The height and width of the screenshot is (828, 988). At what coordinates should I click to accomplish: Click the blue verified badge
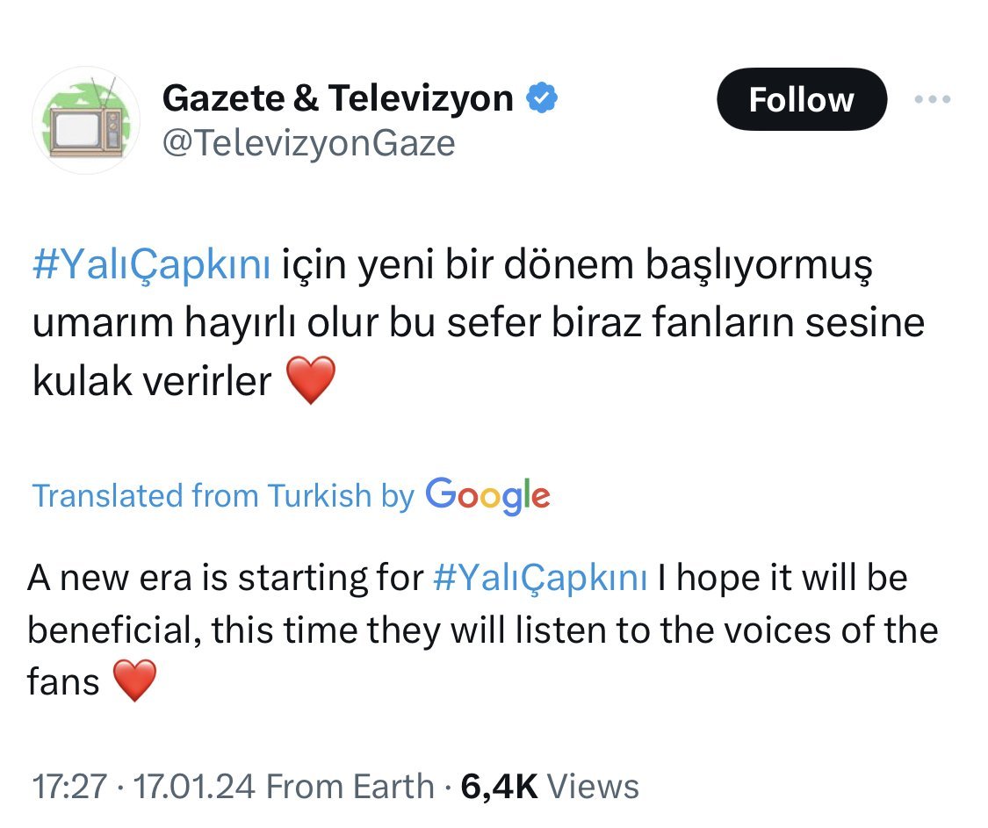pyautogui.click(x=542, y=99)
